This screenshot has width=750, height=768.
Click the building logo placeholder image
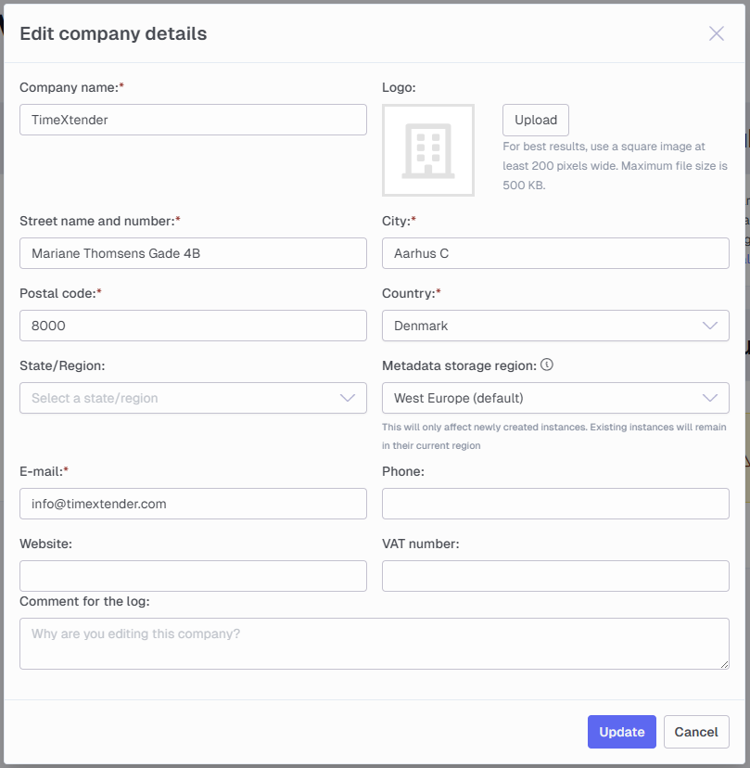[428, 150]
